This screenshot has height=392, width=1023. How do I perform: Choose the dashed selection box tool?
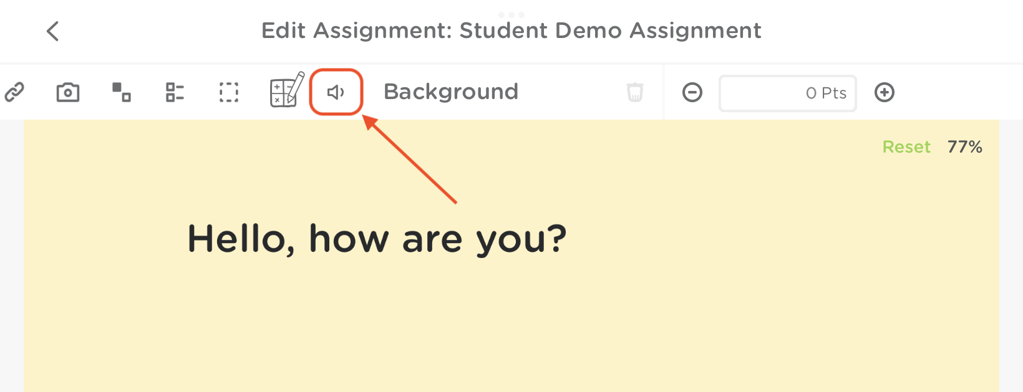(228, 92)
